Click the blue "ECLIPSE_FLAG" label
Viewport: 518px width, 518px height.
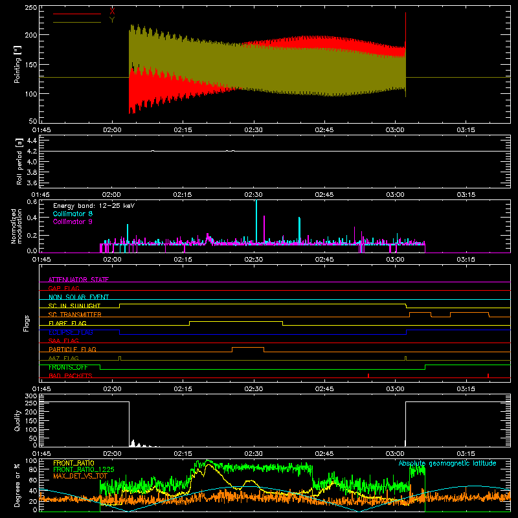(x=71, y=332)
